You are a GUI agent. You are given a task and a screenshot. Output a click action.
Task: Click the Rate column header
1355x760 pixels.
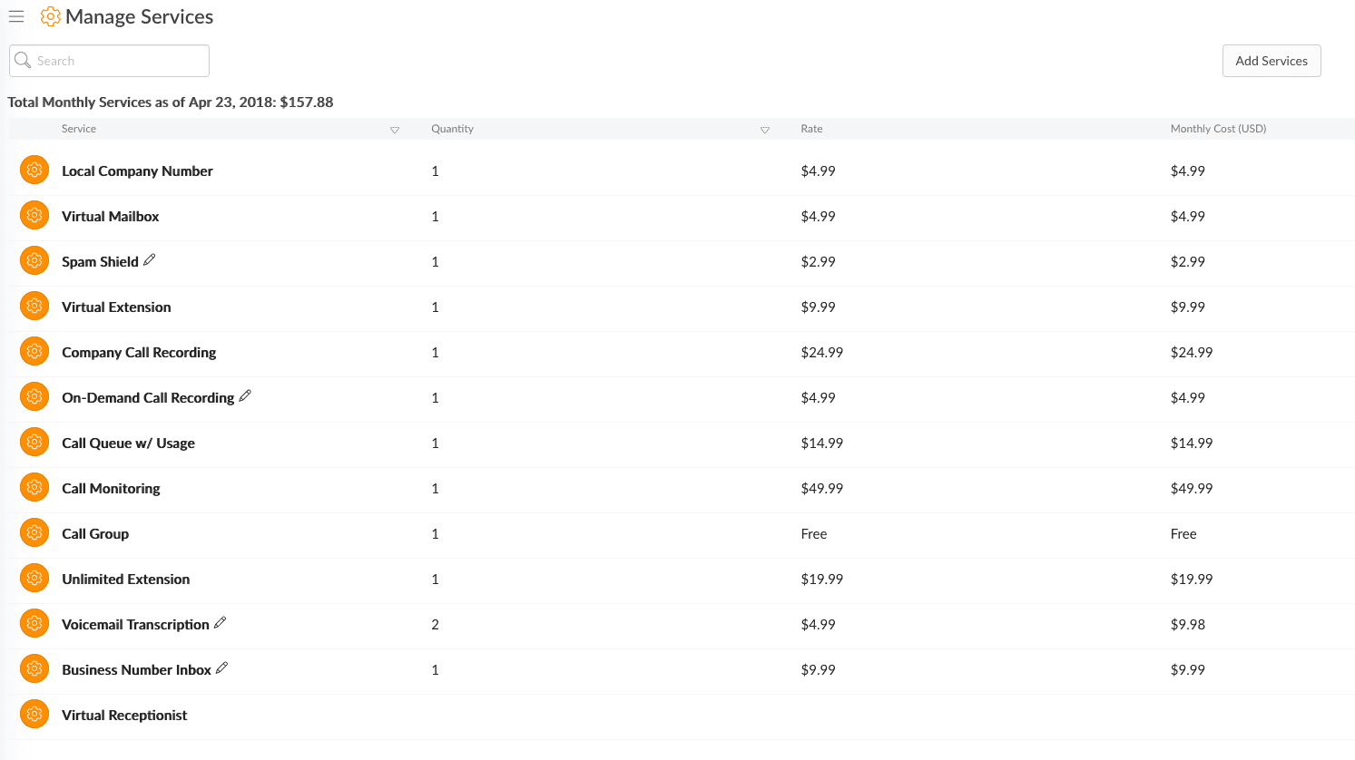[x=811, y=129]
